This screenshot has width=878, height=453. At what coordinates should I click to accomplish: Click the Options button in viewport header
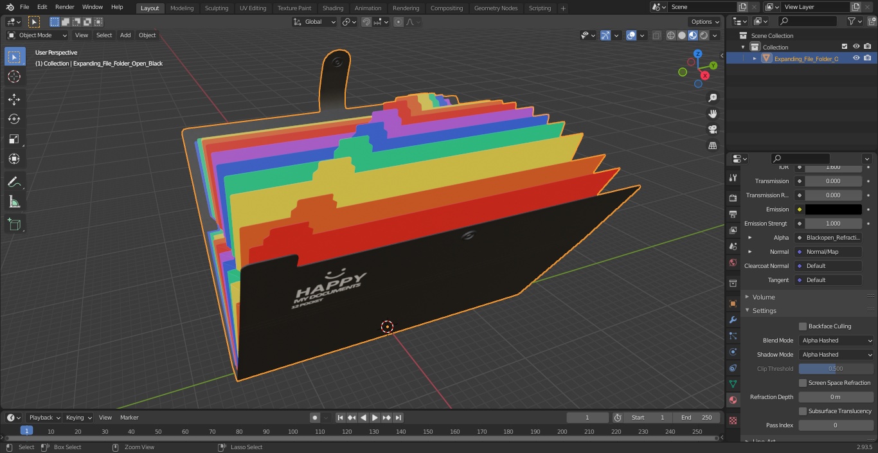pos(705,22)
